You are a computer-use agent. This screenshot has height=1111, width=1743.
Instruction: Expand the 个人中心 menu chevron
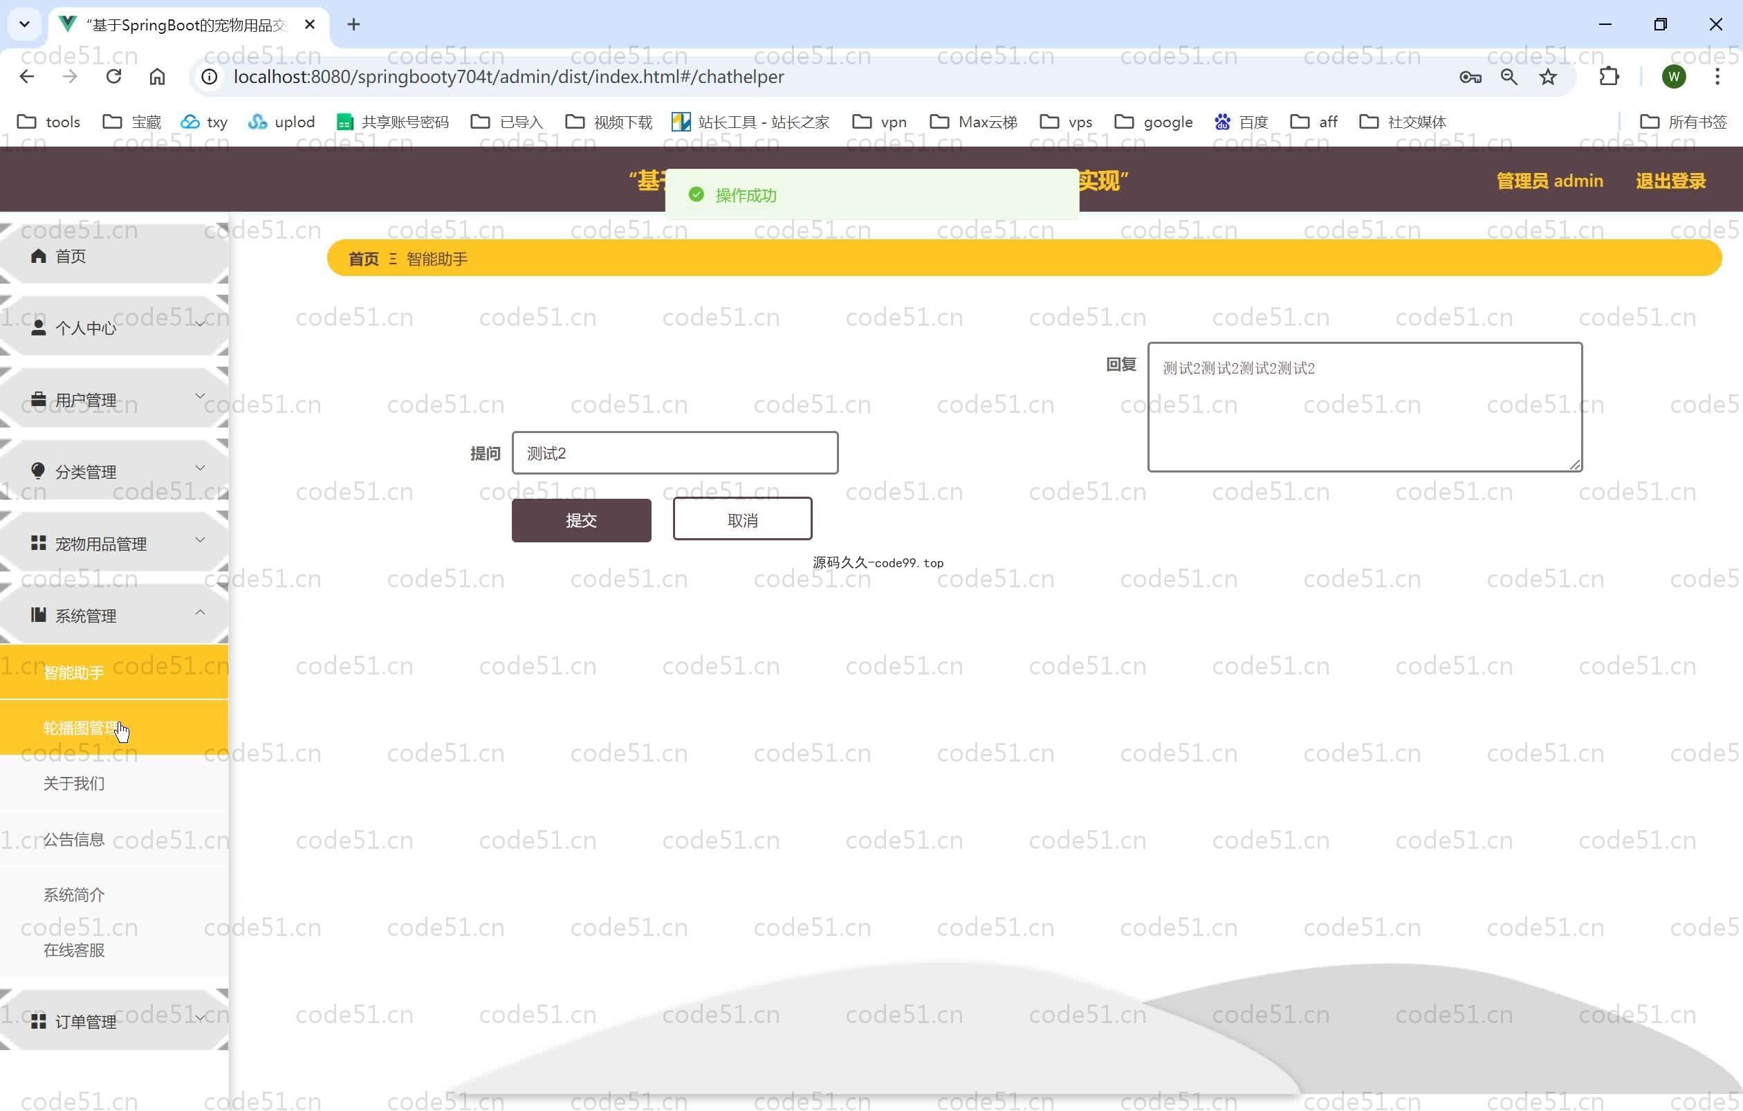(201, 324)
